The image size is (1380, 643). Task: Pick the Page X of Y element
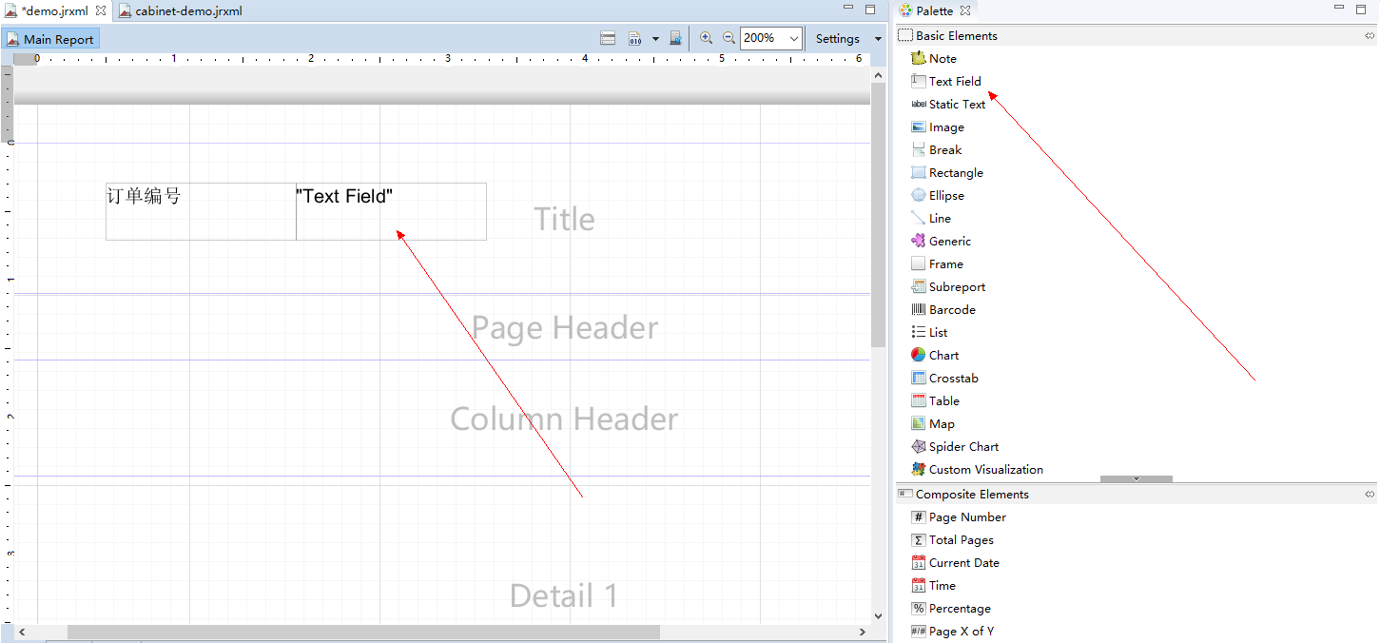pos(952,631)
